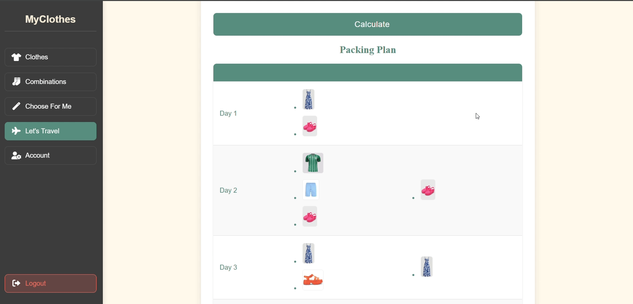Click the pencil icon beside Choose For Me

pos(16,106)
